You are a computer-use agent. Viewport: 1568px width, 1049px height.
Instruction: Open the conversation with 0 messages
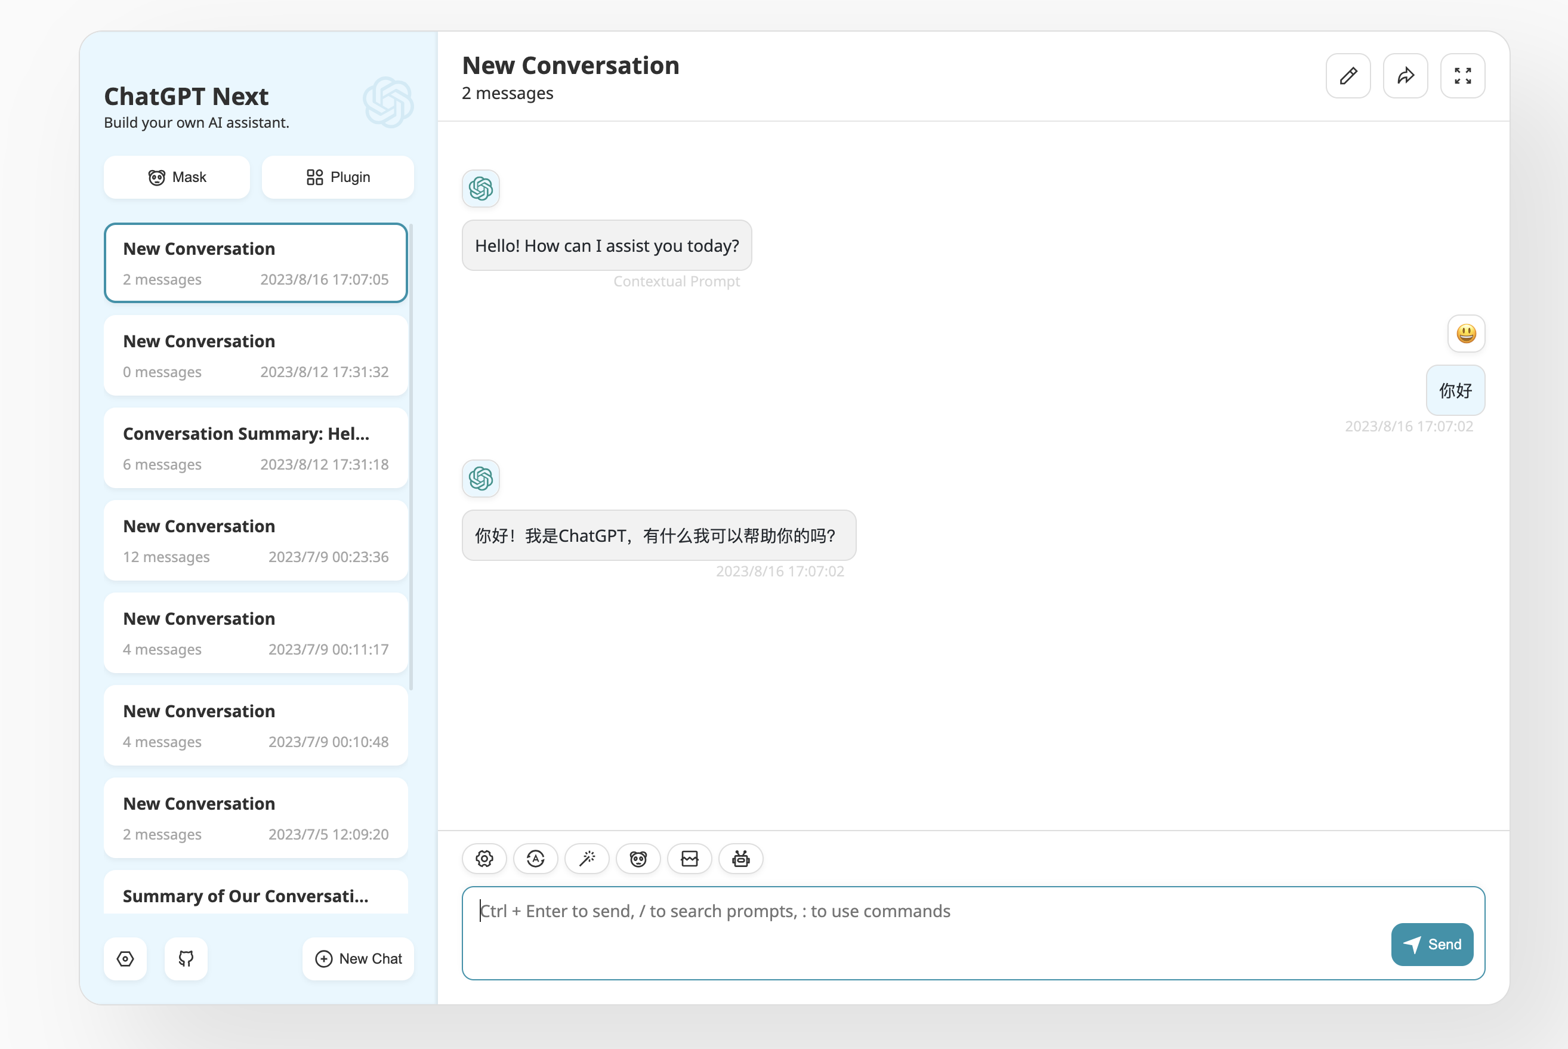pos(255,356)
